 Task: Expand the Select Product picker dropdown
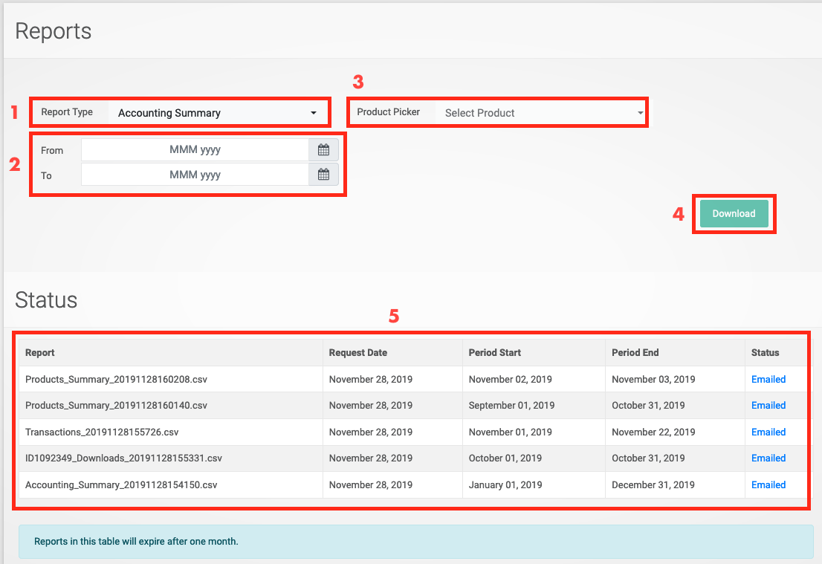[x=540, y=113]
